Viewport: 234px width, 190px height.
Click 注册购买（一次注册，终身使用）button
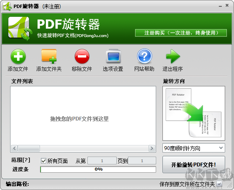click(x=181, y=33)
